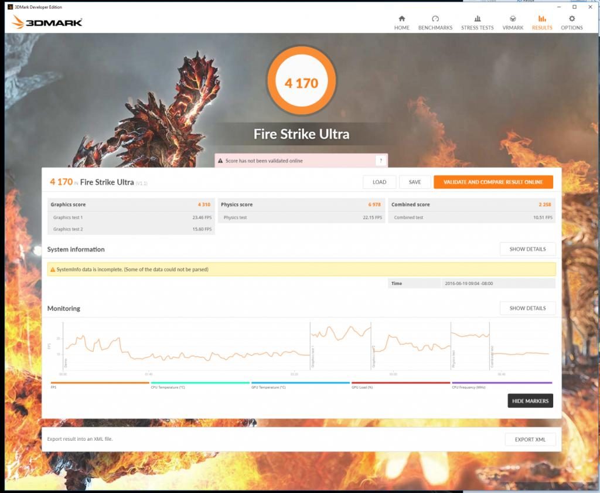Click the "Monitoring" heading
Viewport: 600px width, 493px height.
click(63, 308)
